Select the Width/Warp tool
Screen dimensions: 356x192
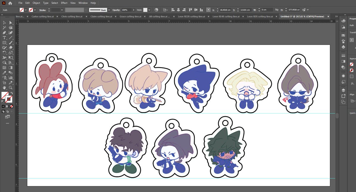point(4,58)
